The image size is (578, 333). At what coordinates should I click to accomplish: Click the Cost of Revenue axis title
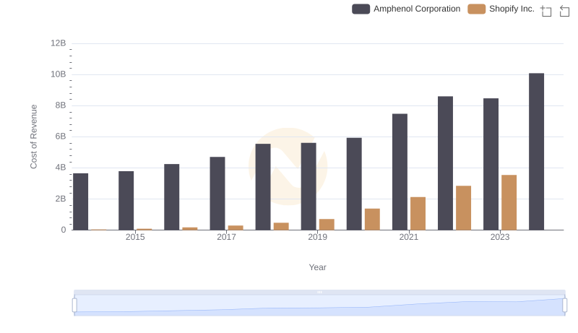tap(33, 137)
